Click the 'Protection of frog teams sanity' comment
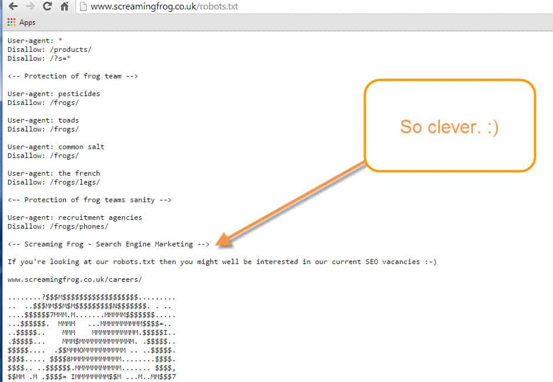 pos(90,200)
